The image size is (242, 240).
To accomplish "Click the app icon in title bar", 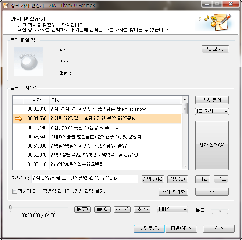I will point(6,5).
